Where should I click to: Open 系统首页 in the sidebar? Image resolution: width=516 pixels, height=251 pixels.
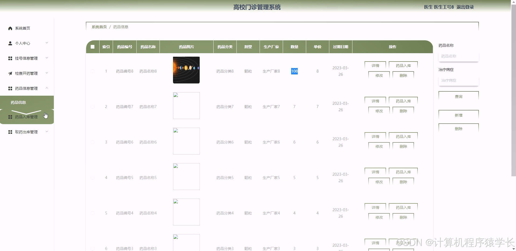[x=27, y=28]
